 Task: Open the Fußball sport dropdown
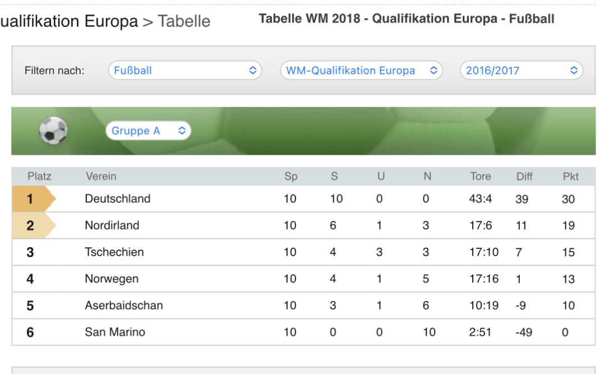[185, 71]
